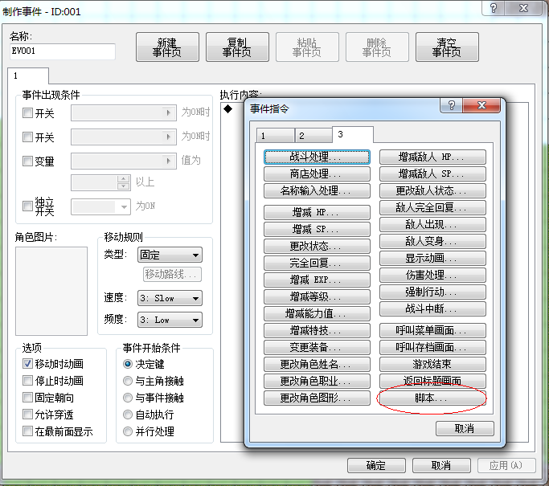The width and height of the screenshot is (549, 486).
Task: Open 更改角色图形 command
Action: (x=317, y=398)
